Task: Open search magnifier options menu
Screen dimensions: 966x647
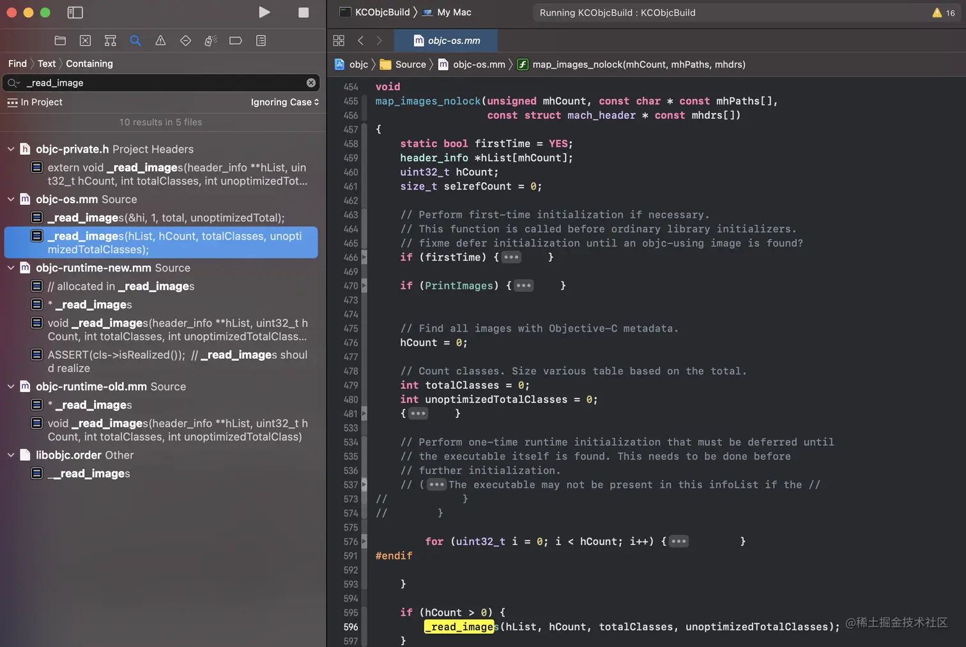Action: (13, 82)
